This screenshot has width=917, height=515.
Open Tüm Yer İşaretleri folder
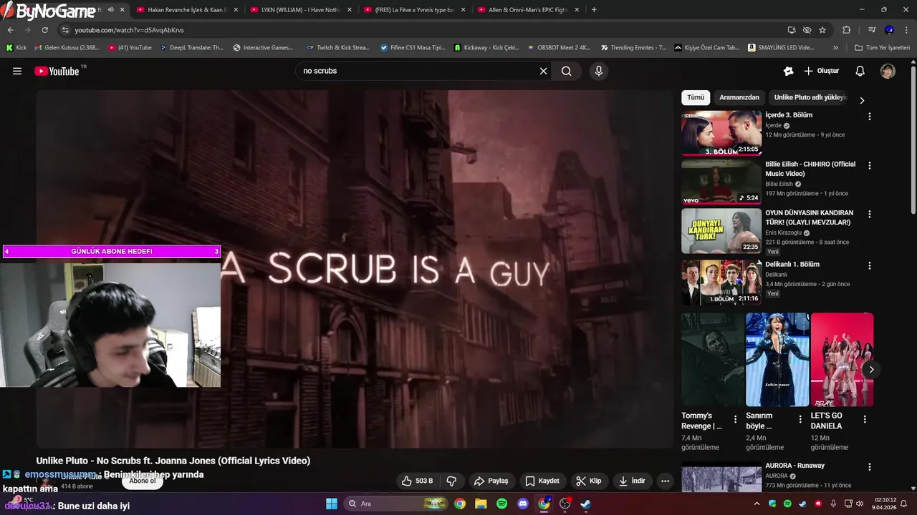coord(883,48)
